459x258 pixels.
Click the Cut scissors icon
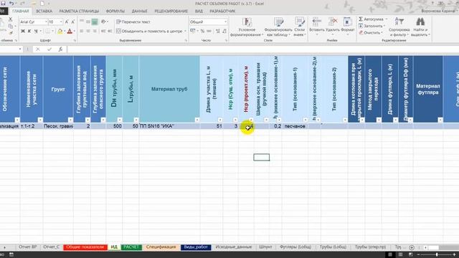click(10, 19)
